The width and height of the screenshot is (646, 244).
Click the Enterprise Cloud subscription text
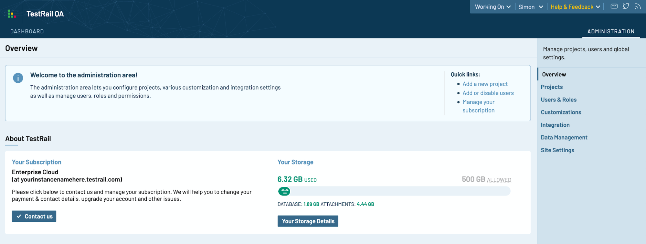35,172
